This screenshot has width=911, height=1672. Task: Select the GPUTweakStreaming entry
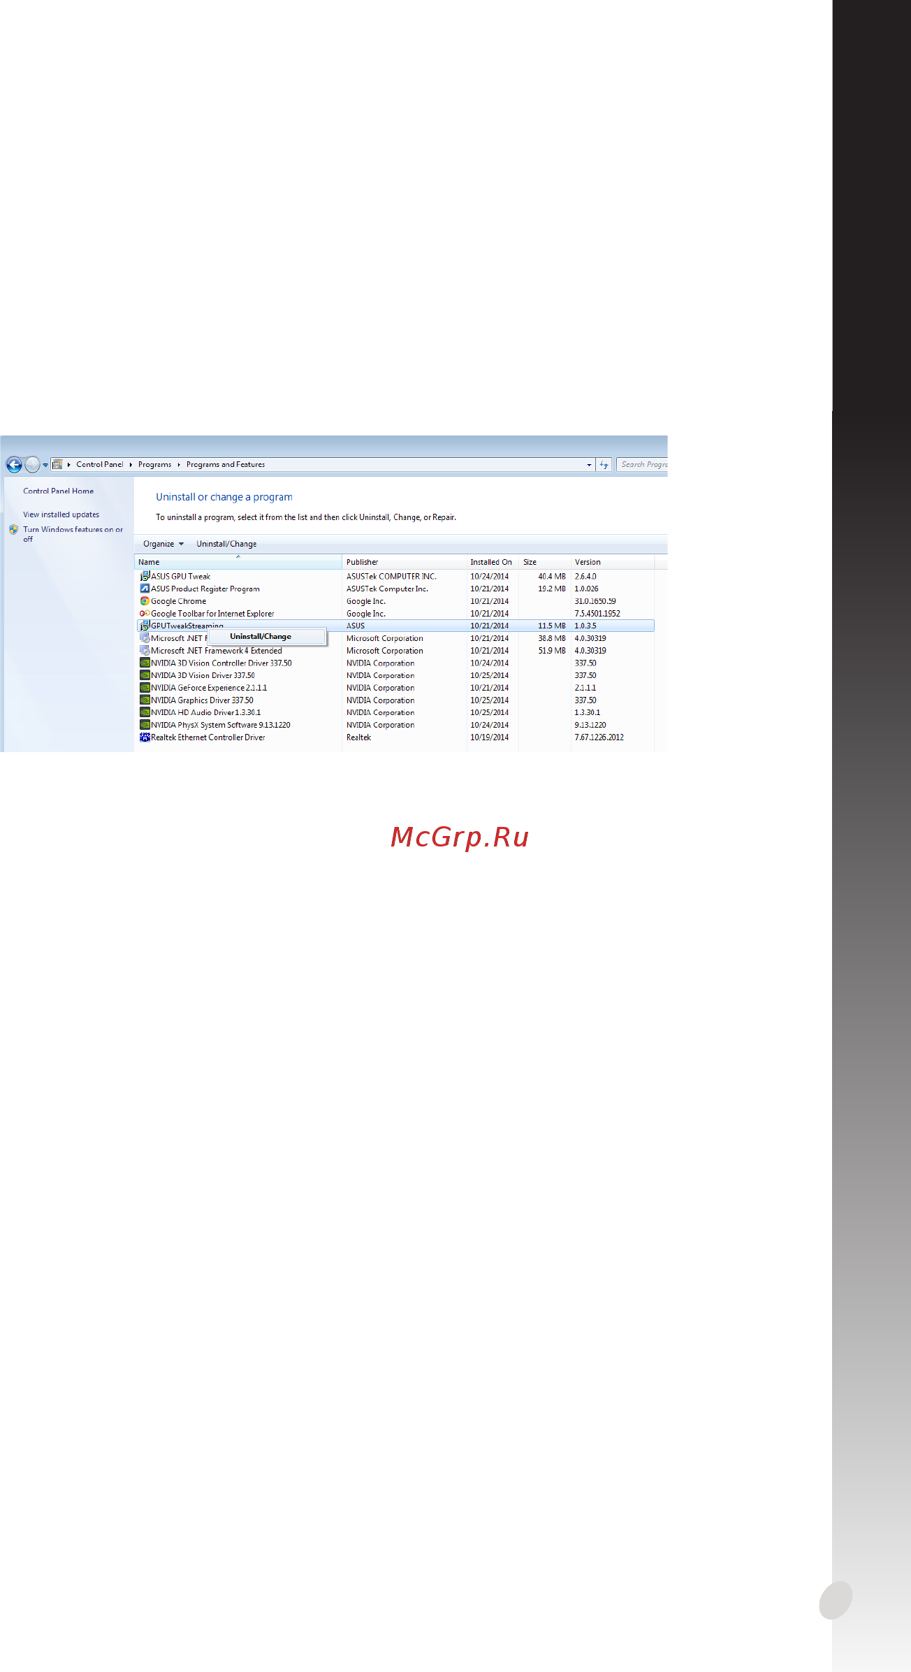click(395, 626)
